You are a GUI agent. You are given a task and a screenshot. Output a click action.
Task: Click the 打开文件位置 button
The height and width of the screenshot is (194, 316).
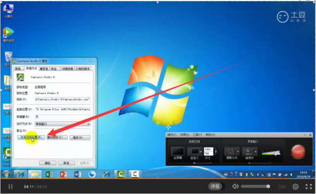[x=31, y=138]
